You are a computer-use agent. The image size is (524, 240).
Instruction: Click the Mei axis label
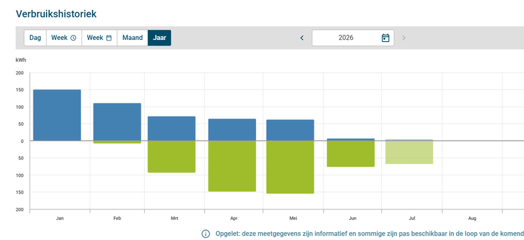293,218
